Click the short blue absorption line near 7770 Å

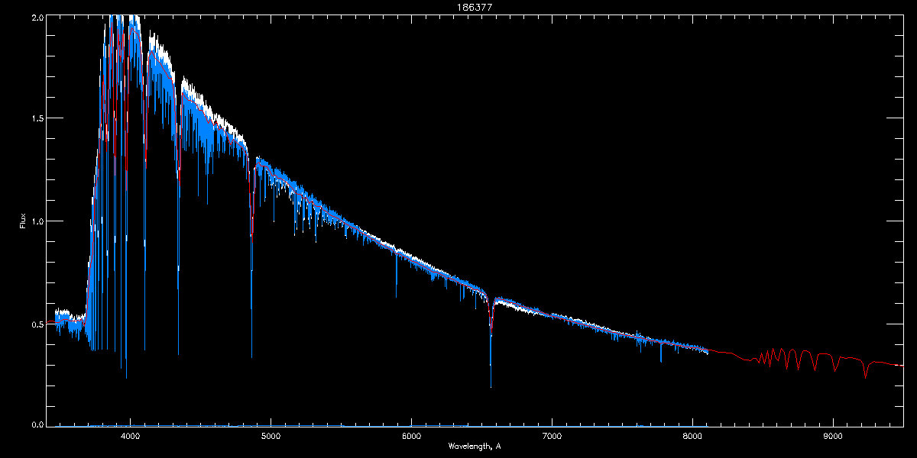pos(660,359)
